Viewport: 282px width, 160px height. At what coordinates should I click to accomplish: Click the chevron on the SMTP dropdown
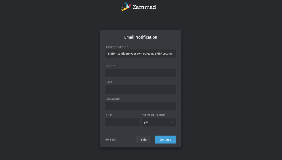pyautogui.click(x=174, y=54)
